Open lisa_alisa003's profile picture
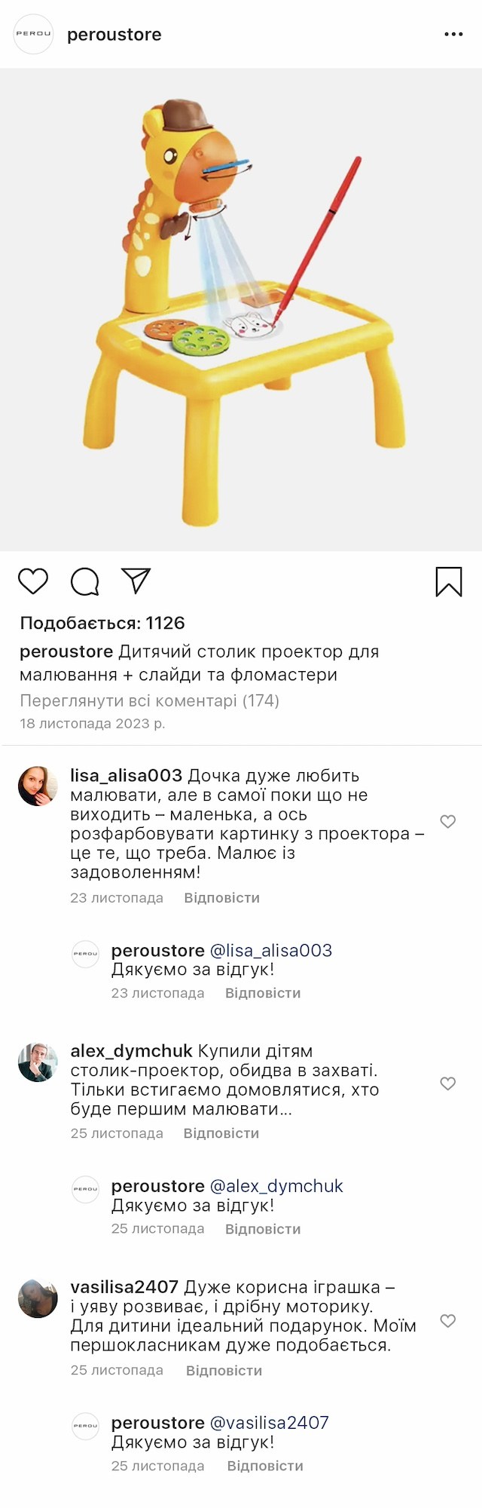 [x=38, y=786]
